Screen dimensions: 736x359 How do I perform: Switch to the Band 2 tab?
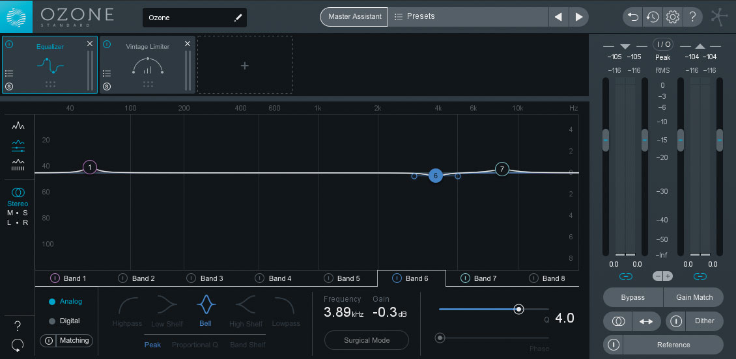pyautogui.click(x=137, y=278)
